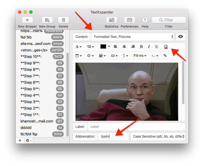Toggle the snippet preview eye button
The height and width of the screenshot is (166, 204).
[180, 37]
